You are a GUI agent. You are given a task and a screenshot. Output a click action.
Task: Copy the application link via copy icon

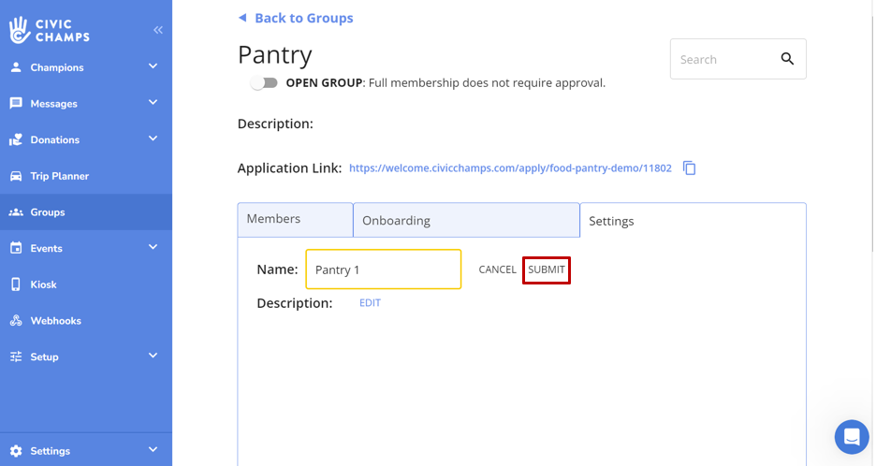click(690, 168)
